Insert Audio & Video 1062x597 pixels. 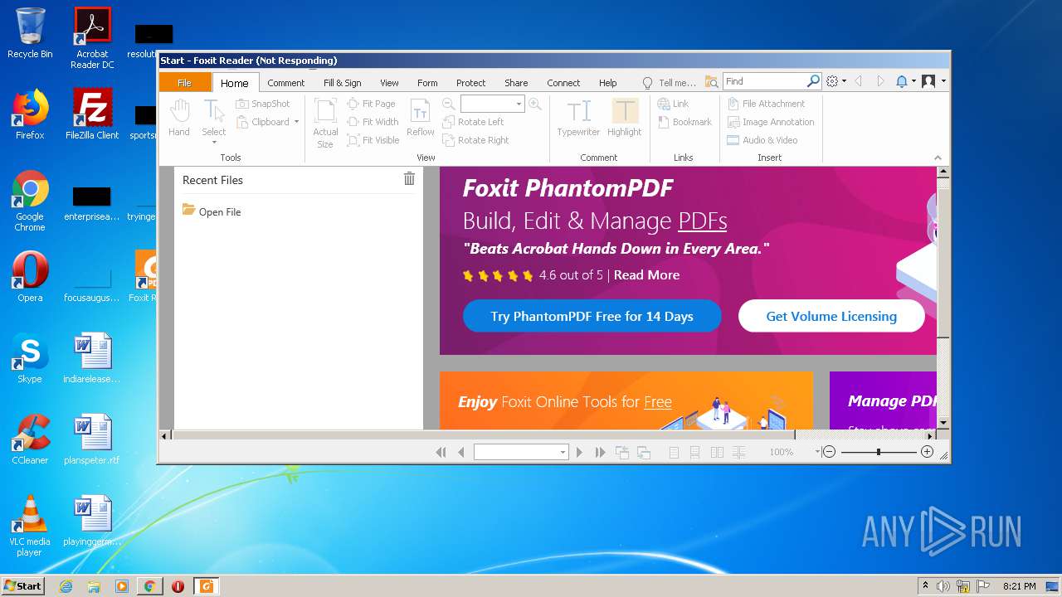762,140
